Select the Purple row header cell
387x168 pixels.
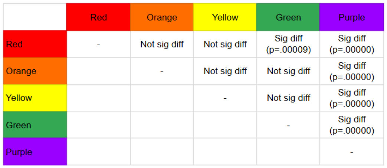tap(35, 152)
